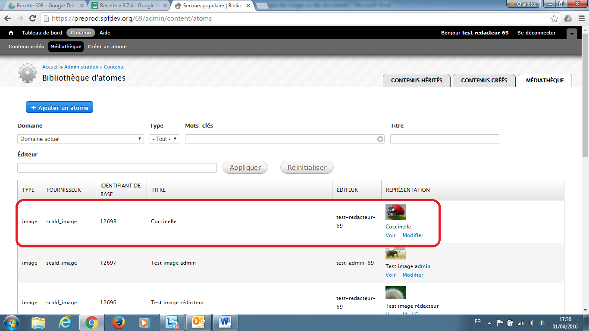Click the Google Drive toolbar extension icon
This screenshot has height=331, width=589.
tap(568, 19)
